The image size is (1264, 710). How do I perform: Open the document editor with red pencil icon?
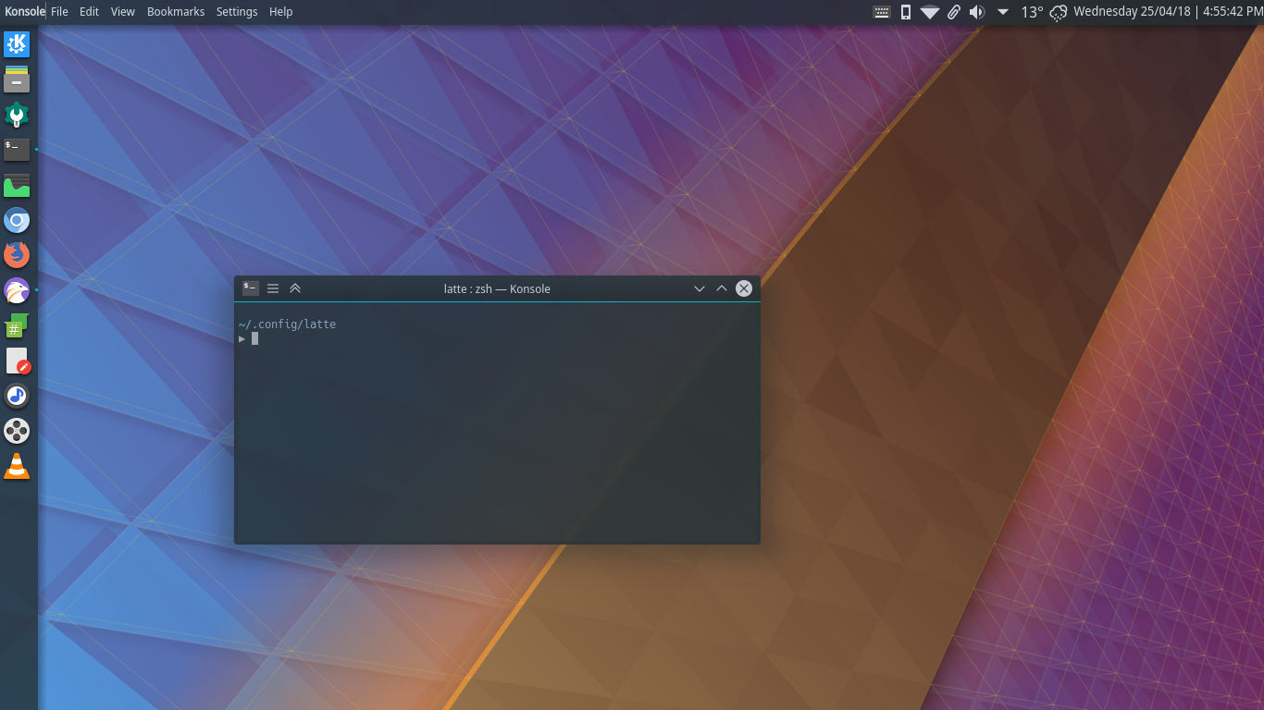click(x=17, y=361)
